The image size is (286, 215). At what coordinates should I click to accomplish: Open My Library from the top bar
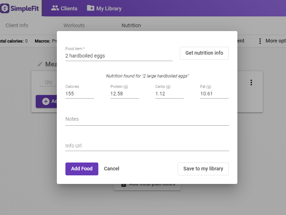104,8
